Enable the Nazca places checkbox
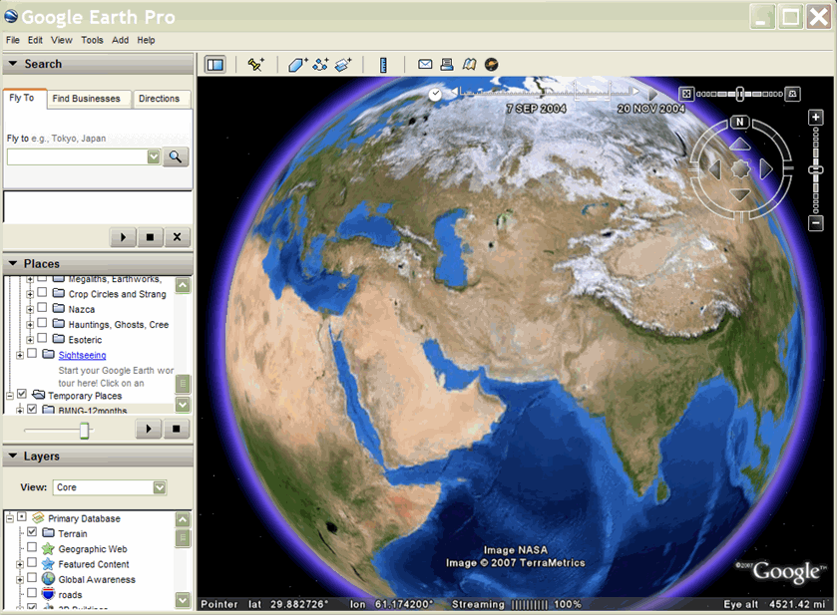837x615 pixels. pyautogui.click(x=43, y=309)
